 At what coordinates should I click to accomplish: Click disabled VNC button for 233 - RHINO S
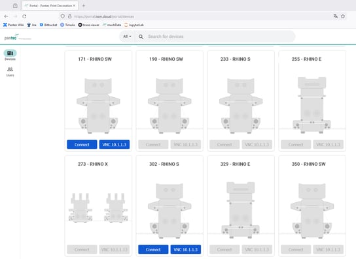pyautogui.click(x=257, y=144)
